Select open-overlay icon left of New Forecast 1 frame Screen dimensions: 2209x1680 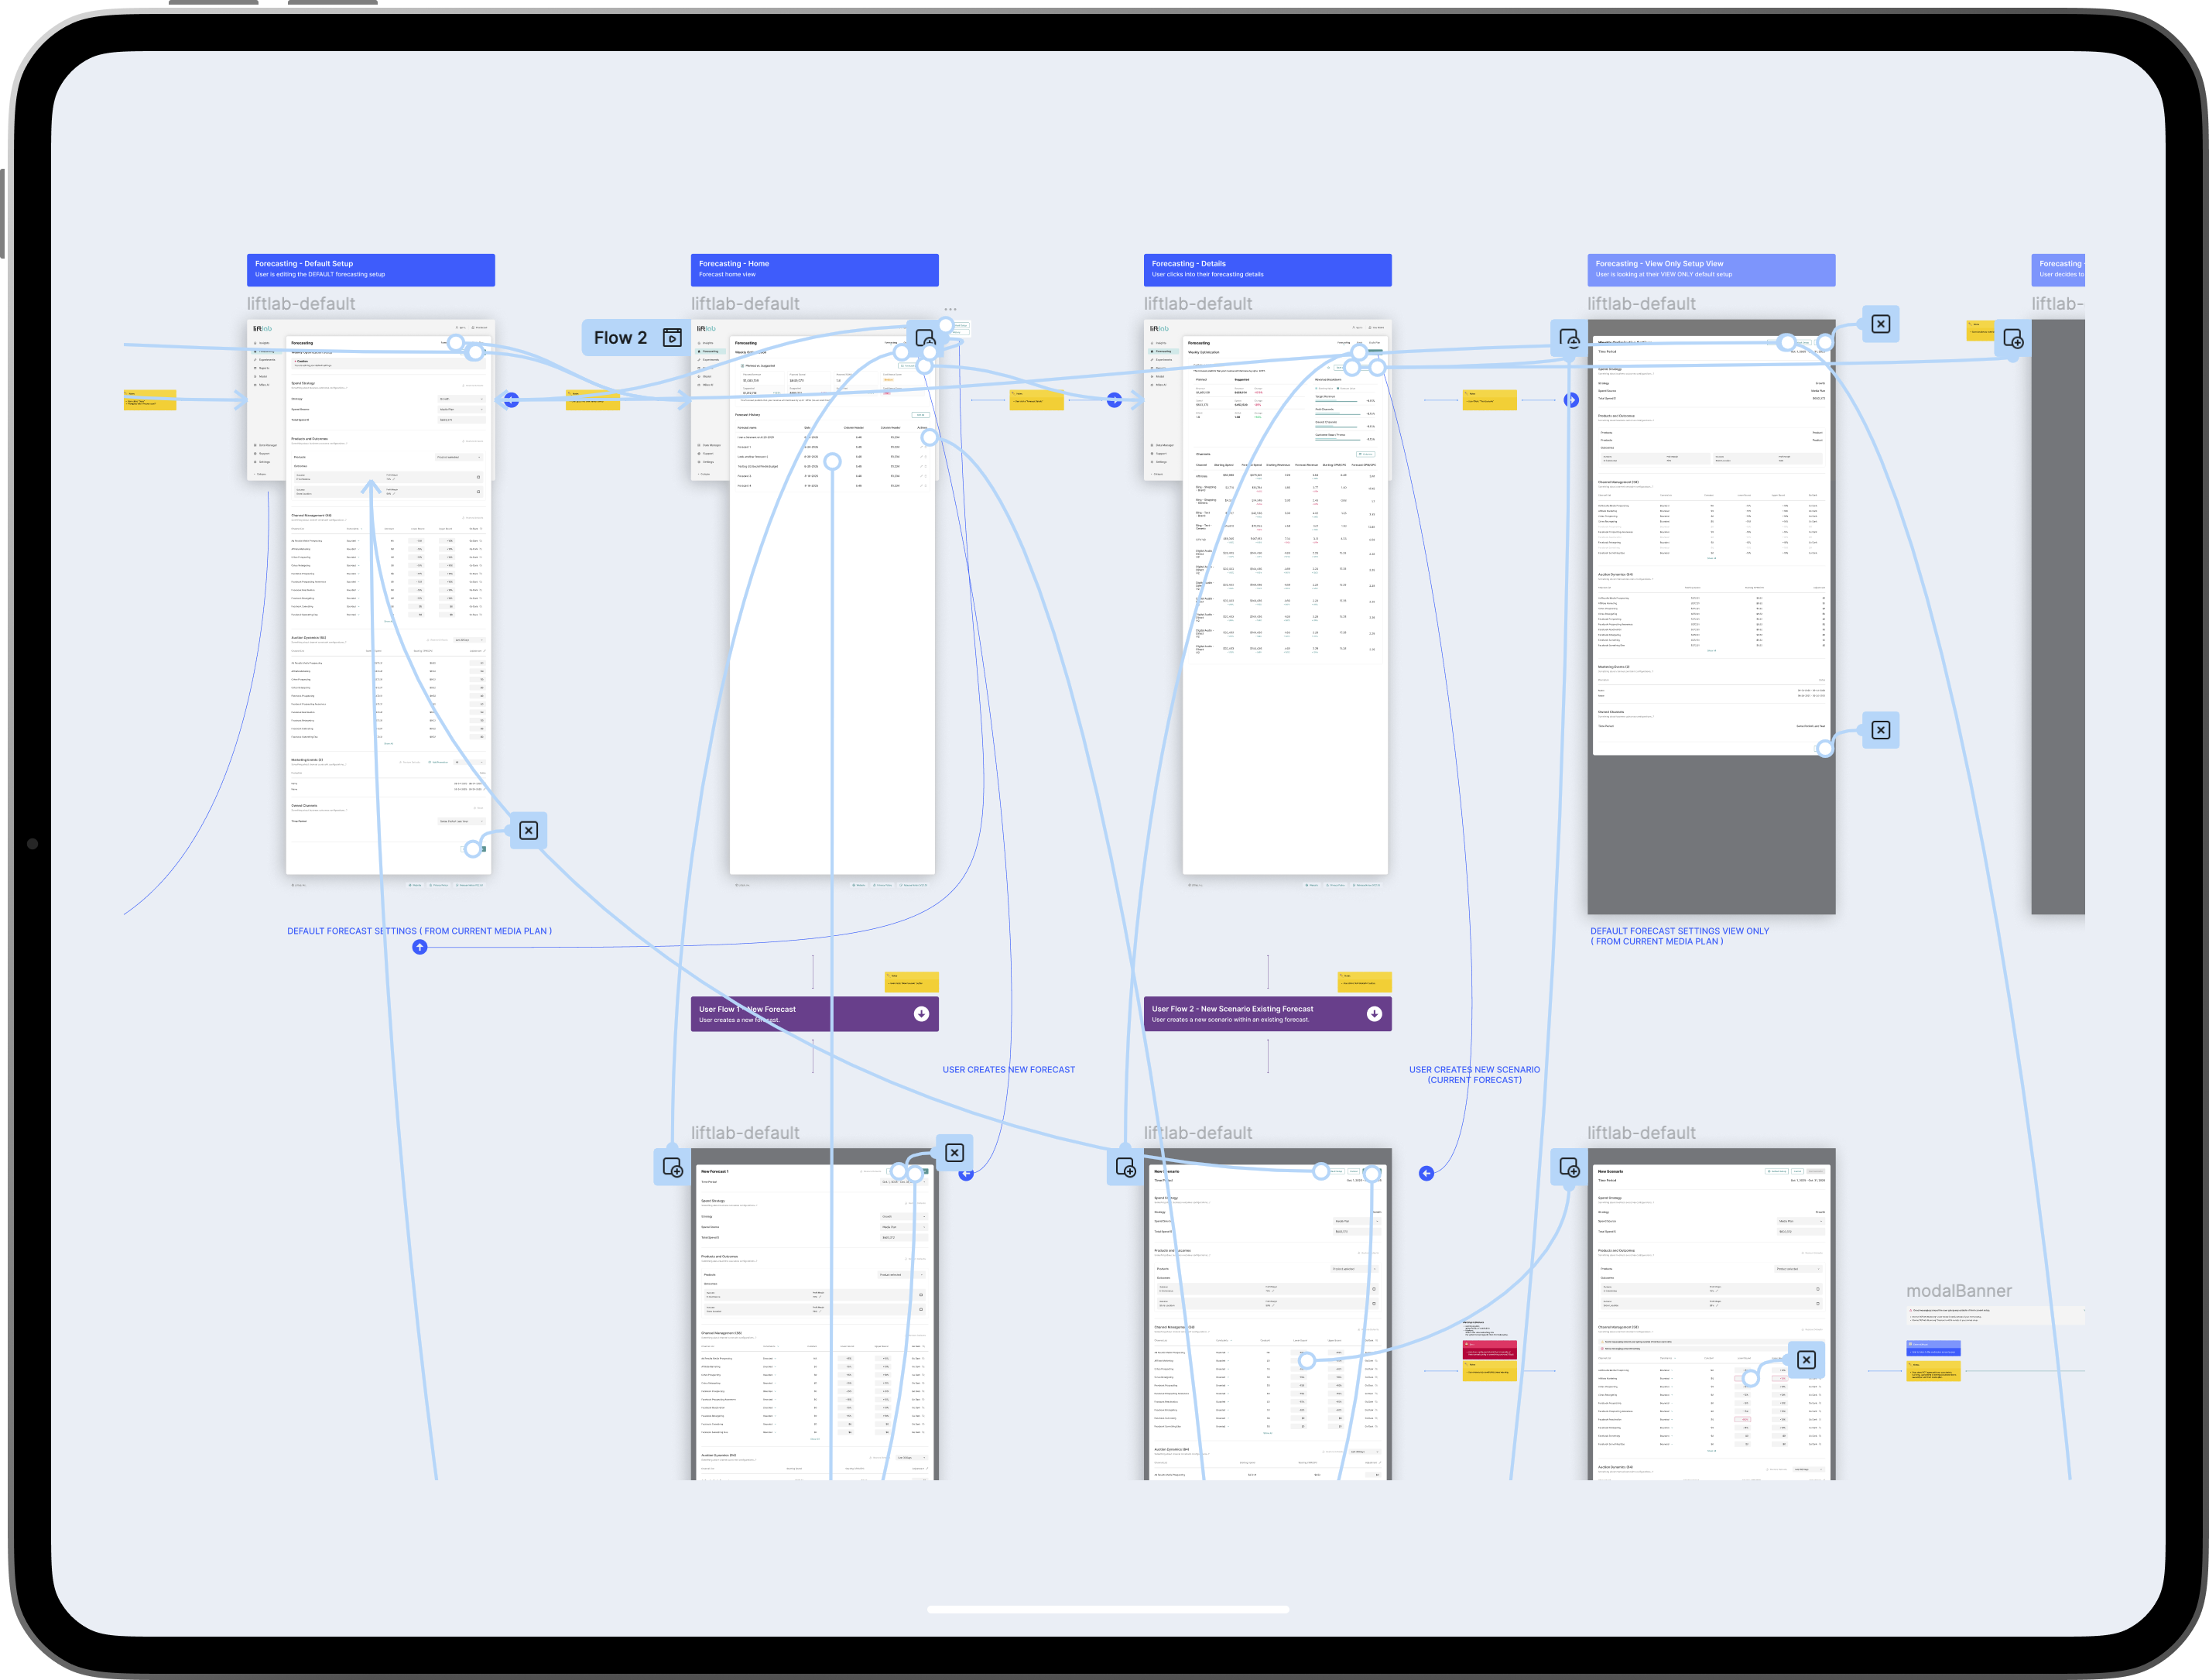click(673, 1168)
